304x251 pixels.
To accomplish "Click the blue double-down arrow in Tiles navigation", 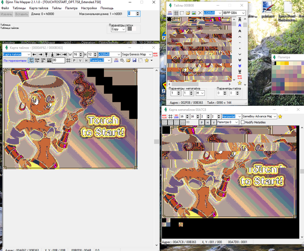I will 240,66.
